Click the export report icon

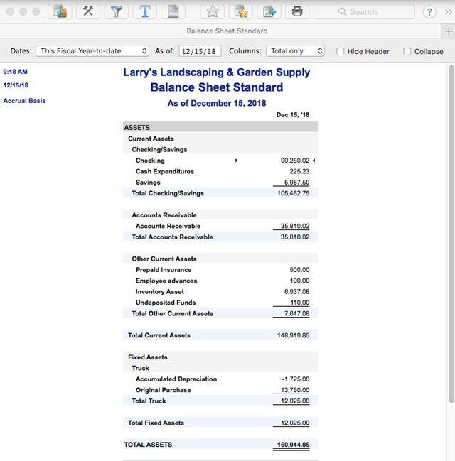269,11
